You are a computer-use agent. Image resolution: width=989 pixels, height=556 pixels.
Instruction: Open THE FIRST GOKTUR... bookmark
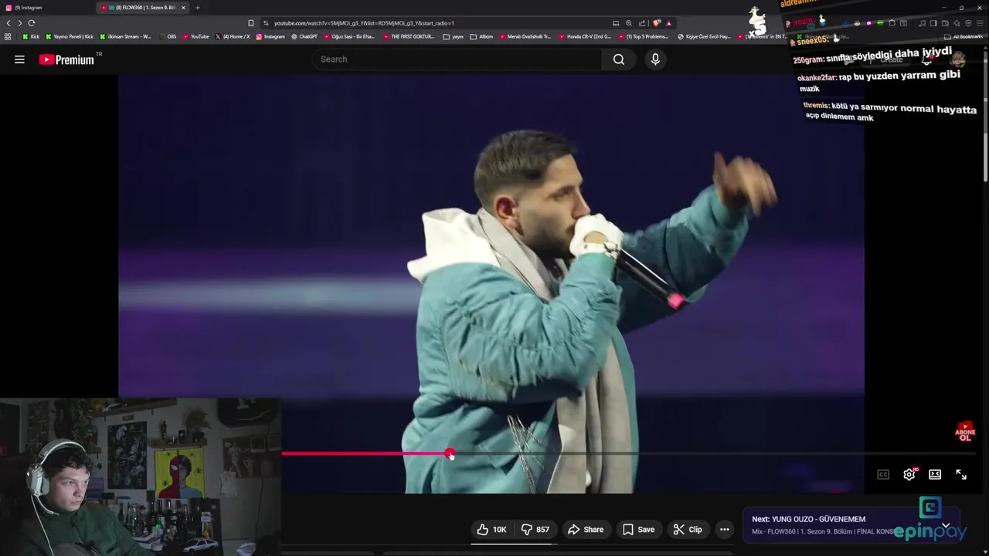(409, 36)
